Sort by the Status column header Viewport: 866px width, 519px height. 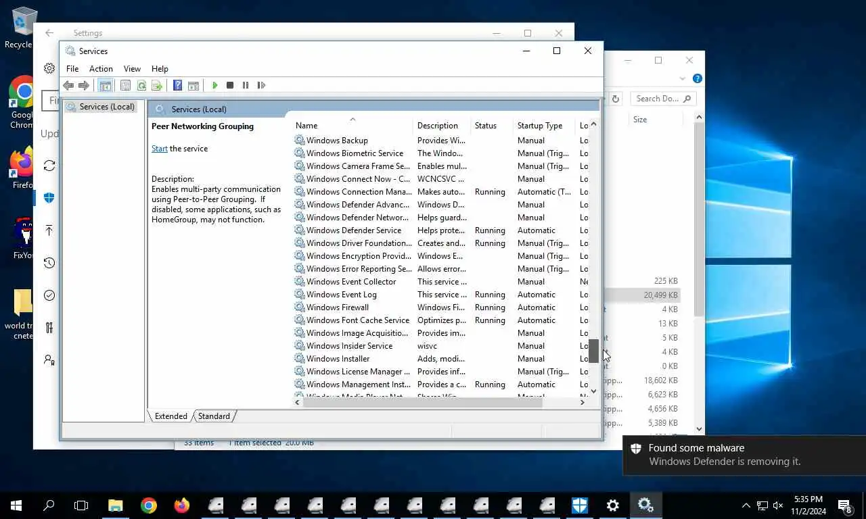tap(492, 126)
